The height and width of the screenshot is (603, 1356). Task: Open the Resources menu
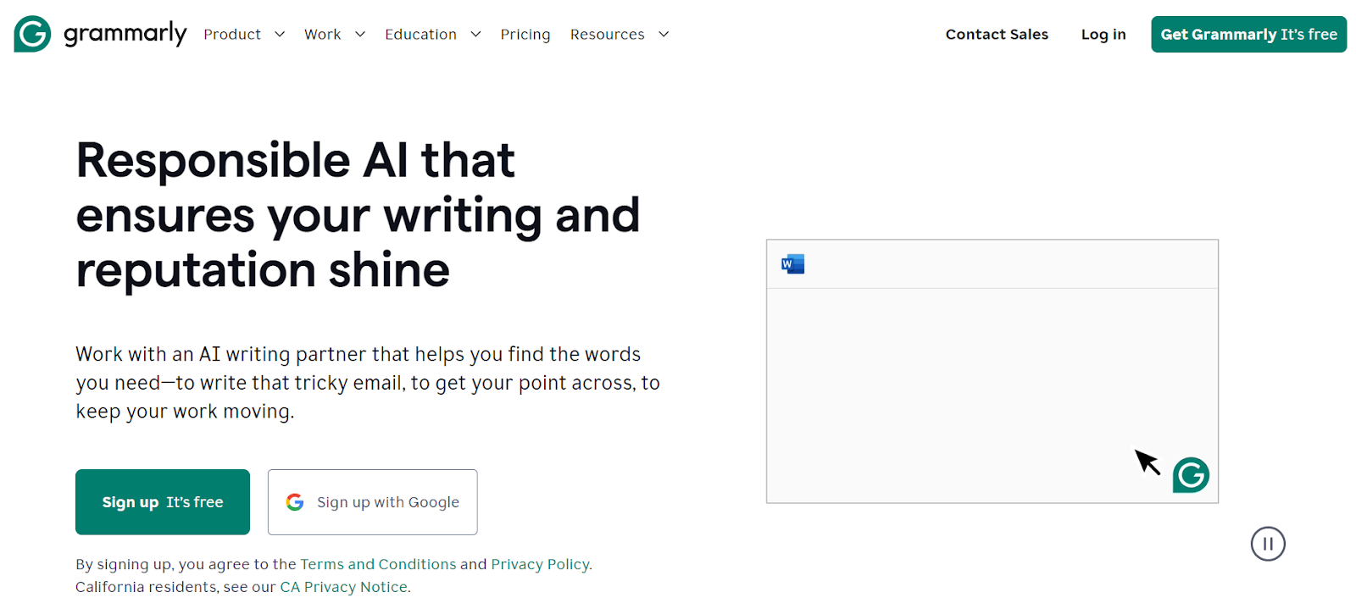coord(607,35)
